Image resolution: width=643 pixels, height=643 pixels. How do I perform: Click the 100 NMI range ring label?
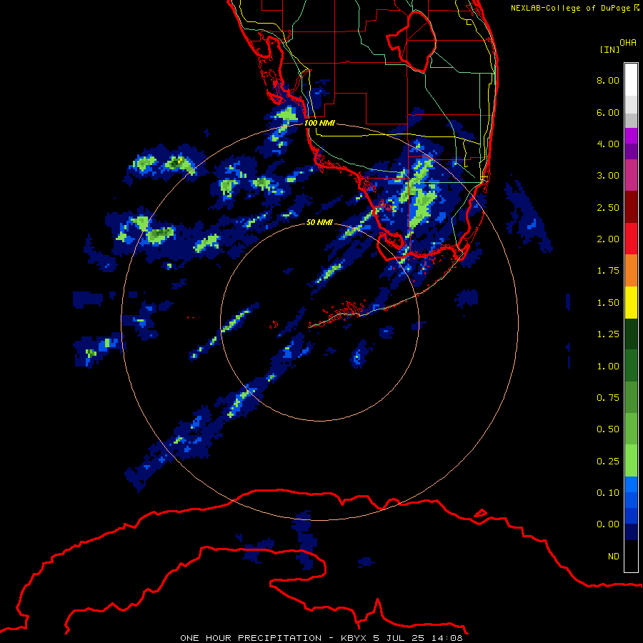pyautogui.click(x=319, y=123)
